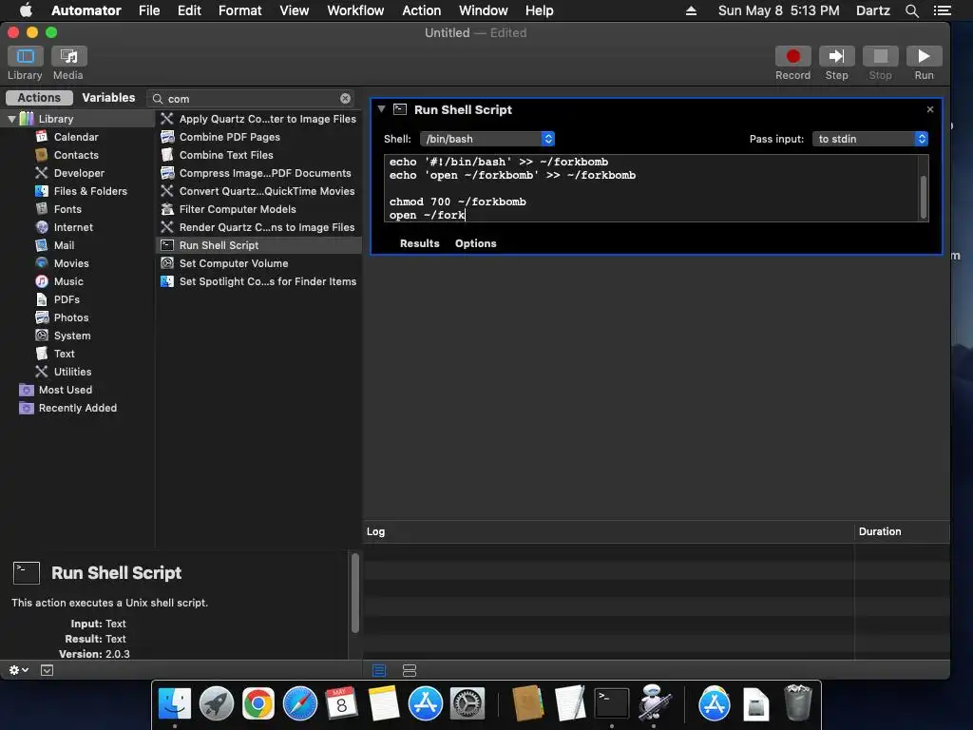973x730 pixels.
Task: Select System category in Library
Action: pyautogui.click(x=72, y=336)
